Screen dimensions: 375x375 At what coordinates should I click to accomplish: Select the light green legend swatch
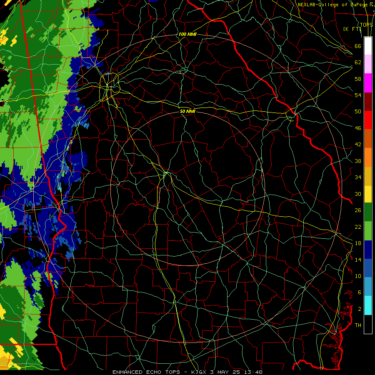[368, 230]
